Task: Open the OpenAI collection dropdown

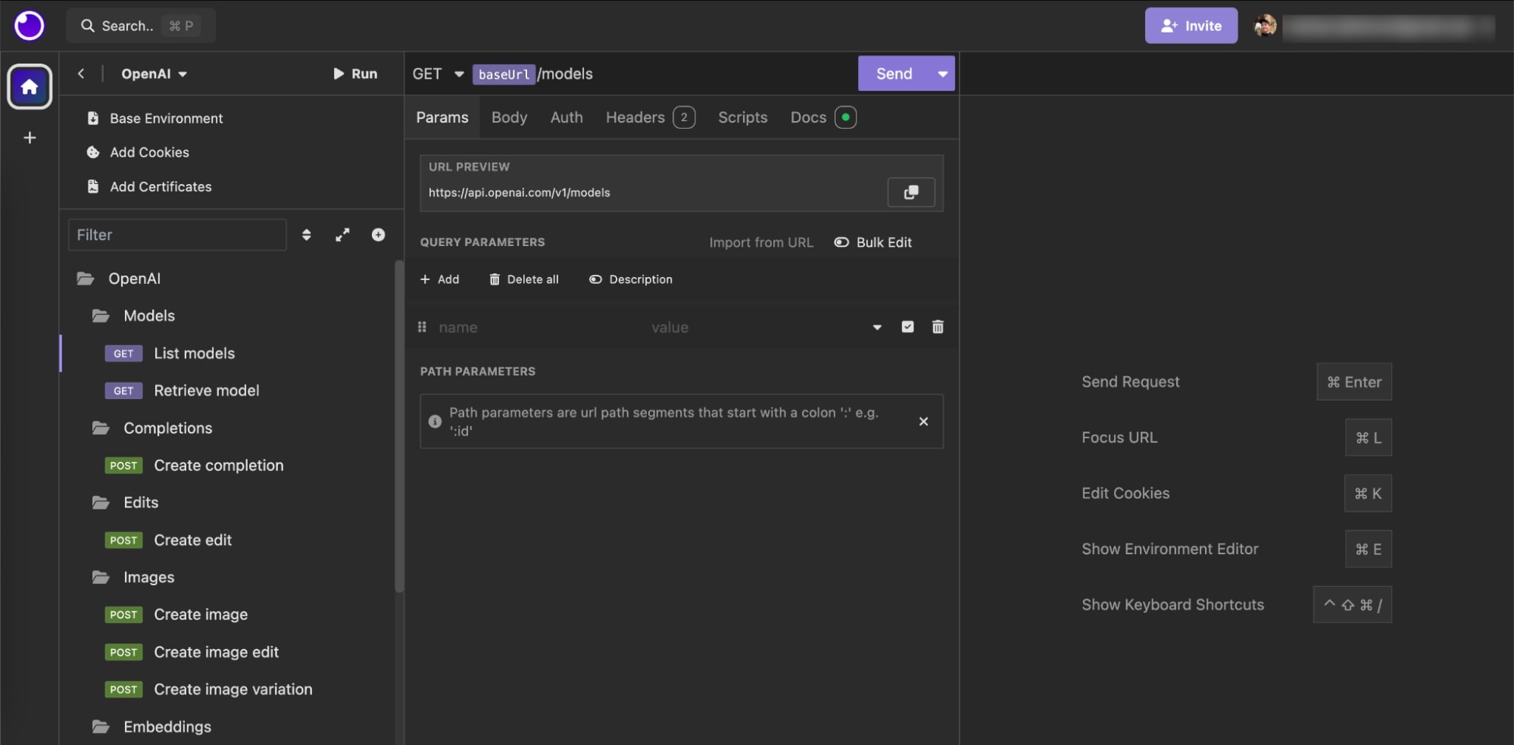Action: click(x=155, y=73)
